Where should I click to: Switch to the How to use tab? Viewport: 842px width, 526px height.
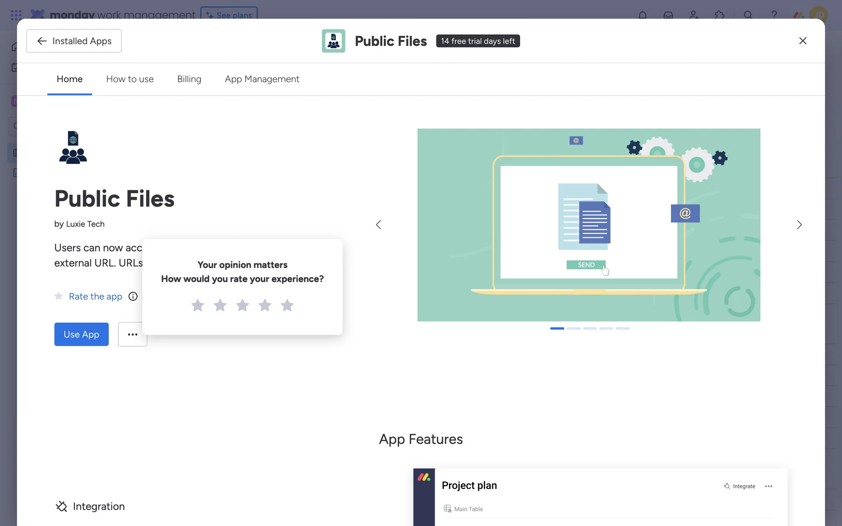pos(130,79)
